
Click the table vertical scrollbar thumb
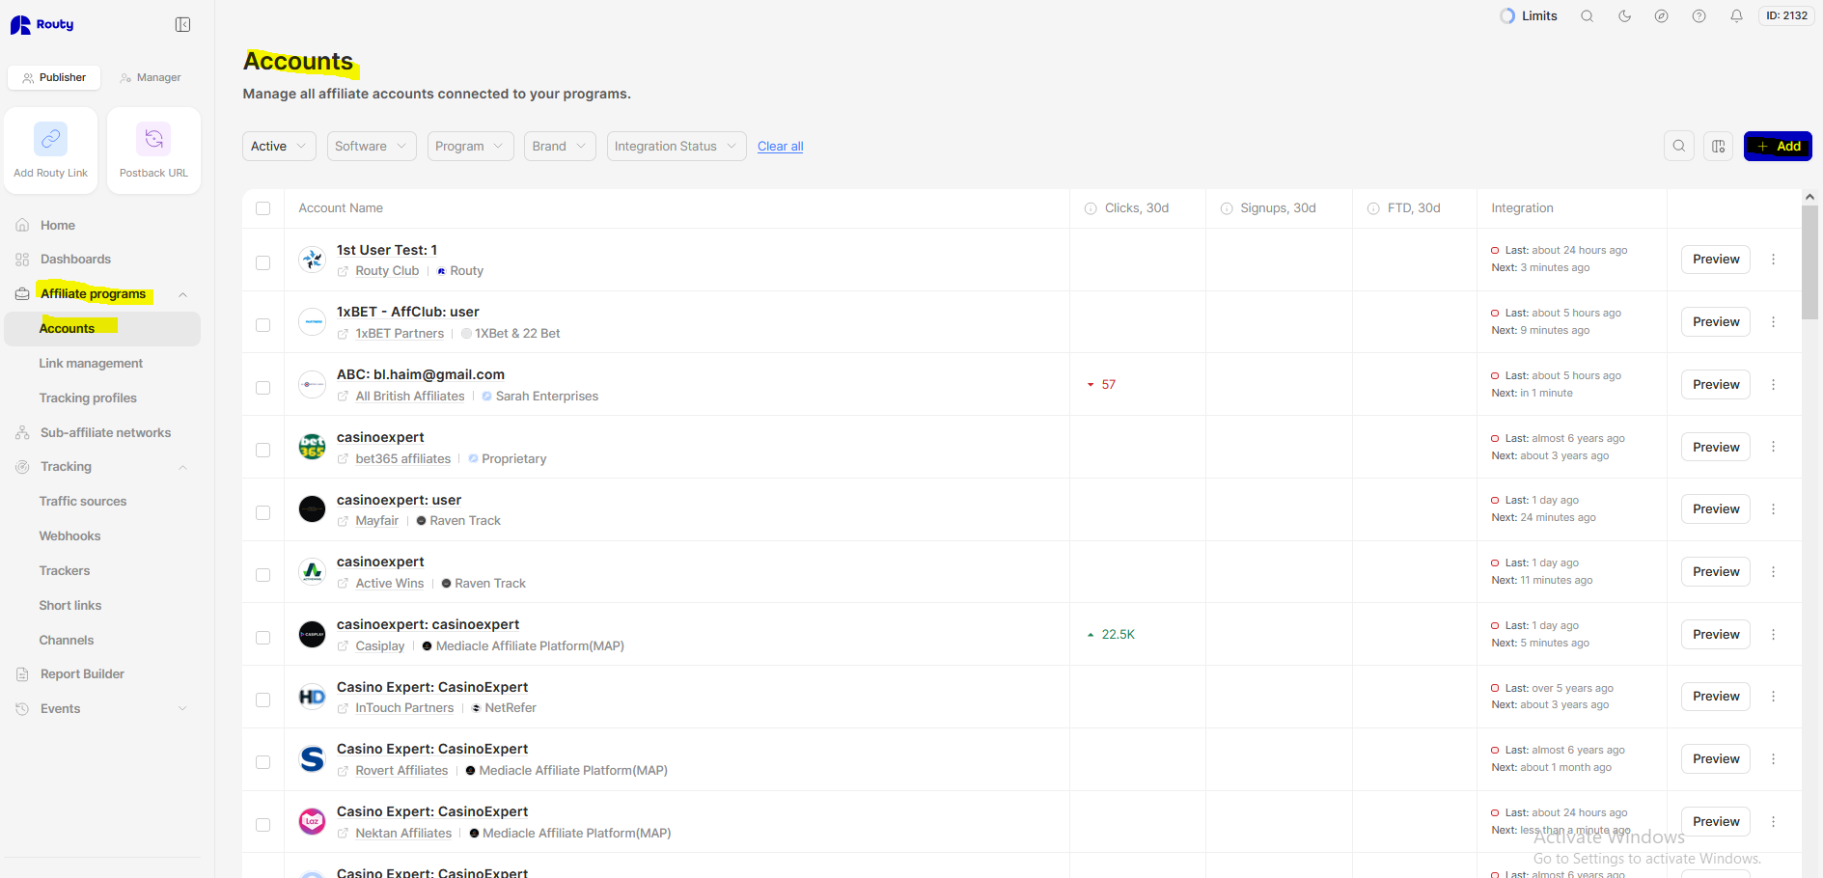pyautogui.click(x=1809, y=261)
